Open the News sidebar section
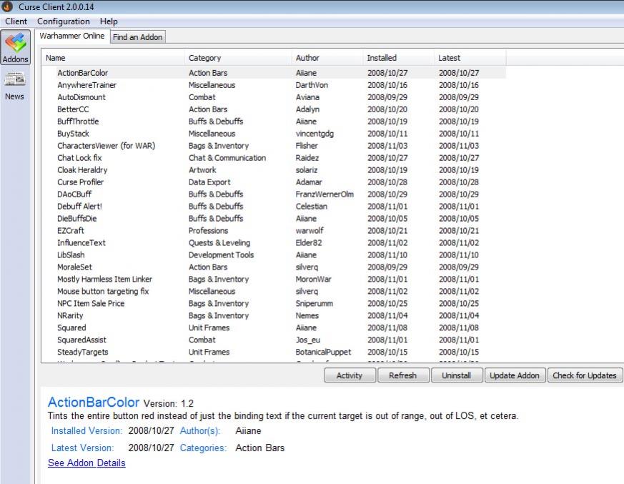This screenshot has width=624, height=484. tap(15, 86)
